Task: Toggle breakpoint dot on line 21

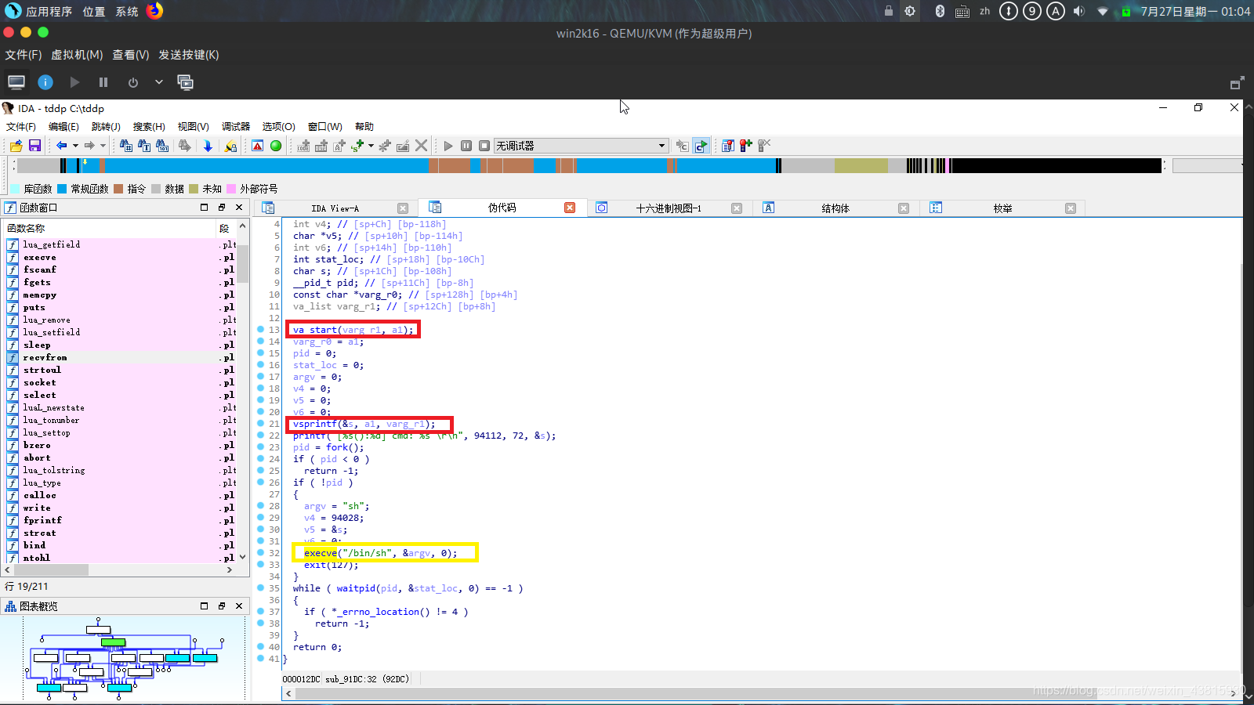Action: tap(260, 424)
